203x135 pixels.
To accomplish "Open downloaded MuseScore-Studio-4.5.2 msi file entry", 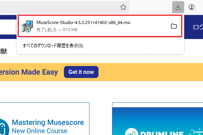I will (x=100, y=26).
